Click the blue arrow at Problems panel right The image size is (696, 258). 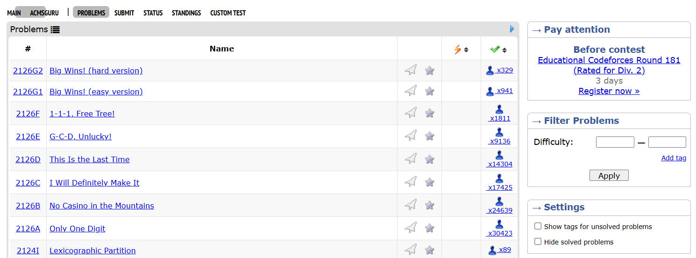(512, 29)
